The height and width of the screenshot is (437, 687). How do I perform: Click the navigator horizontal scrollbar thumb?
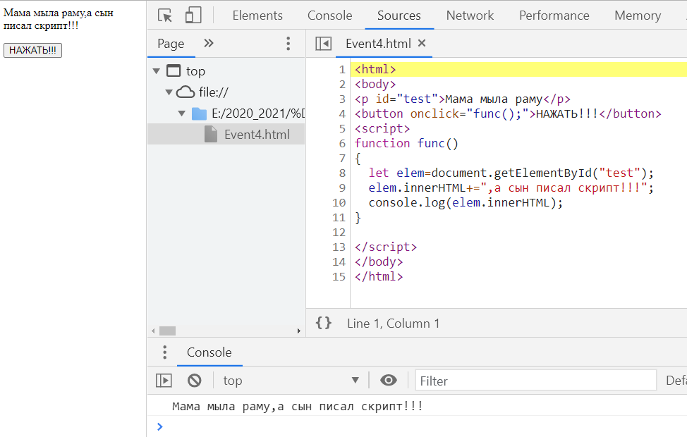coord(167,331)
